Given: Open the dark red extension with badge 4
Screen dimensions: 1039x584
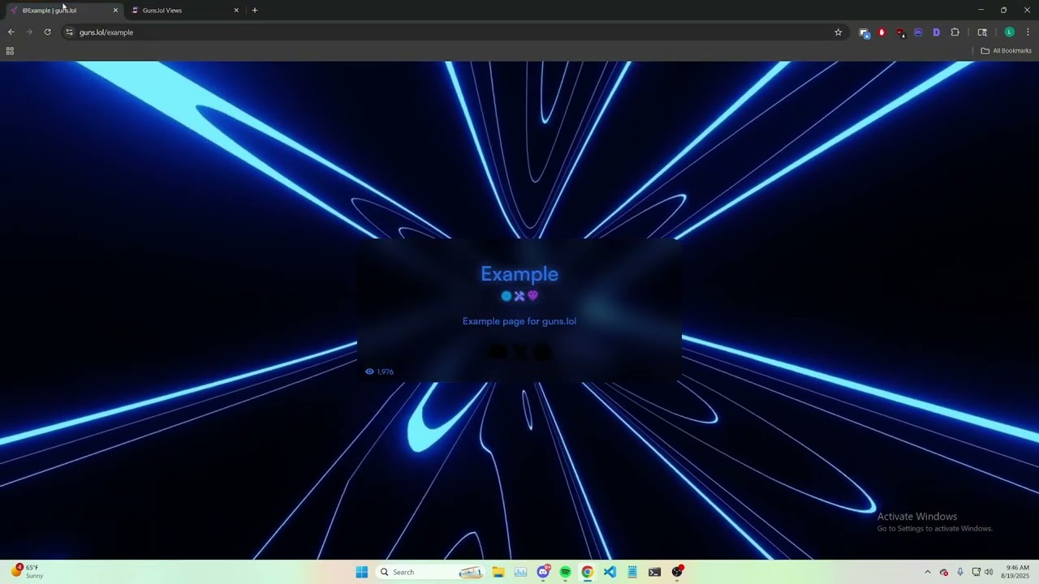Looking at the screenshot, I should (x=901, y=32).
